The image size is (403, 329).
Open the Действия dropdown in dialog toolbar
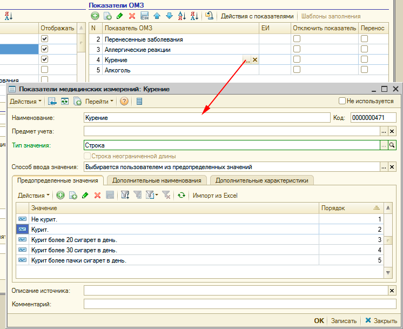[25, 101]
